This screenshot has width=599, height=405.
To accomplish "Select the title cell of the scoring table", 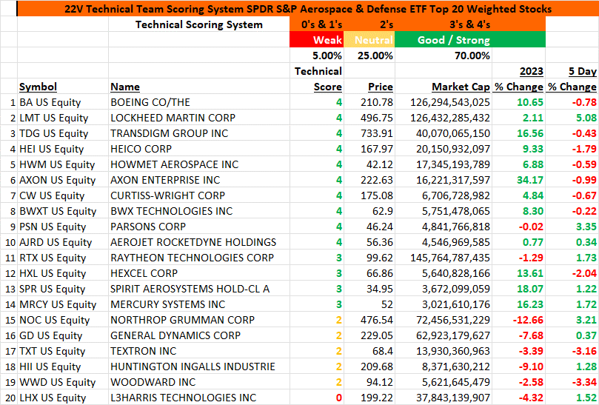I will pyautogui.click(x=308, y=8).
